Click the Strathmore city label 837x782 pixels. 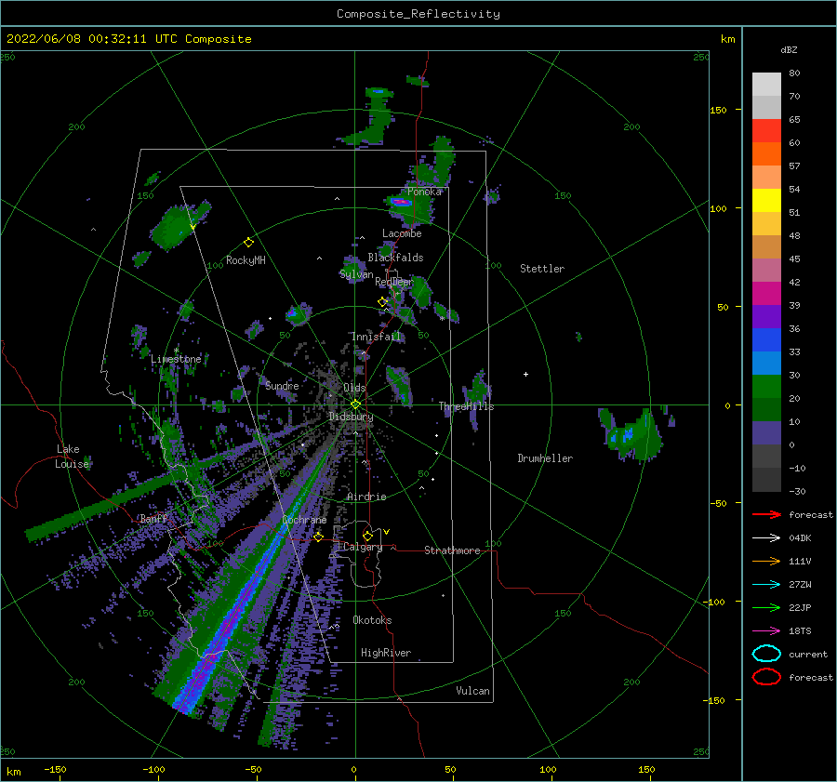click(x=452, y=550)
